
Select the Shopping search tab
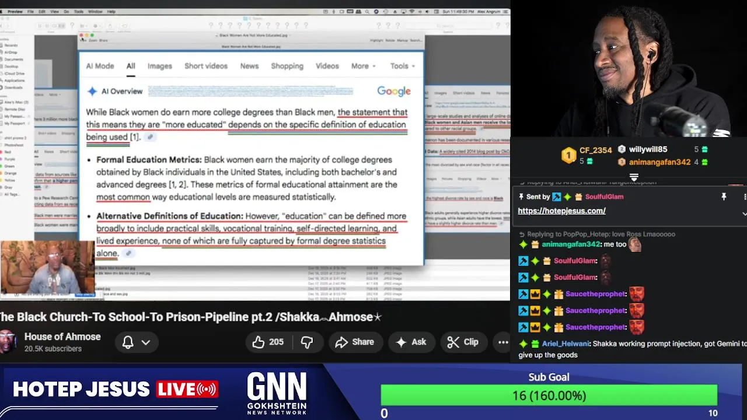point(287,66)
